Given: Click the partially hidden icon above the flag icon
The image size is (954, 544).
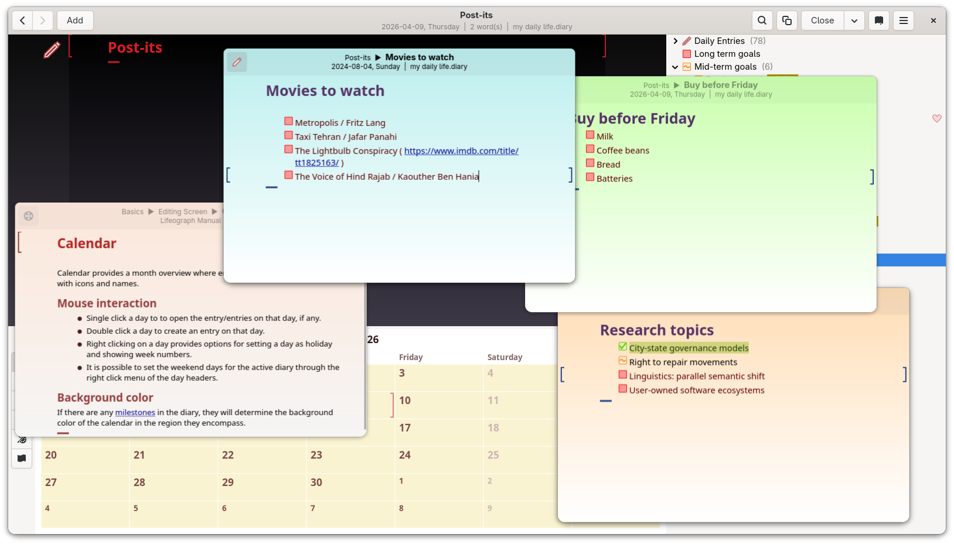Looking at the screenshot, I should pos(22,440).
